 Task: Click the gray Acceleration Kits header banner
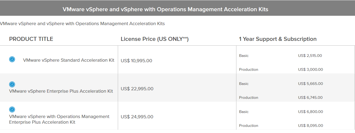pyautogui.click(x=177, y=8)
